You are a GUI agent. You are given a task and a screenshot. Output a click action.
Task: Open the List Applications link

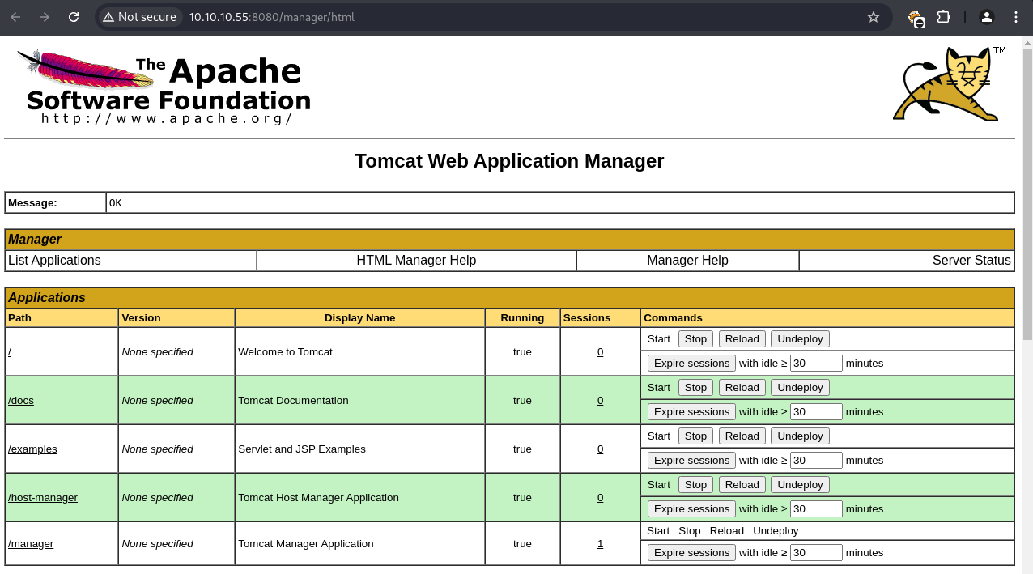click(54, 261)
